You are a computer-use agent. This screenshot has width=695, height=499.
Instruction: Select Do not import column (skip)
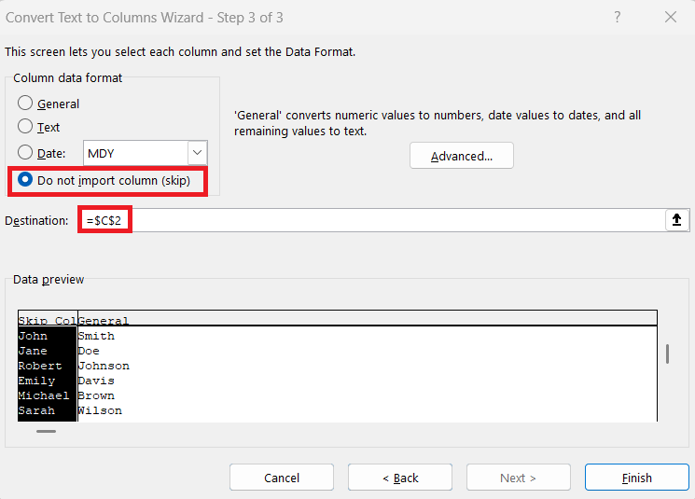(x=25, y=179)
